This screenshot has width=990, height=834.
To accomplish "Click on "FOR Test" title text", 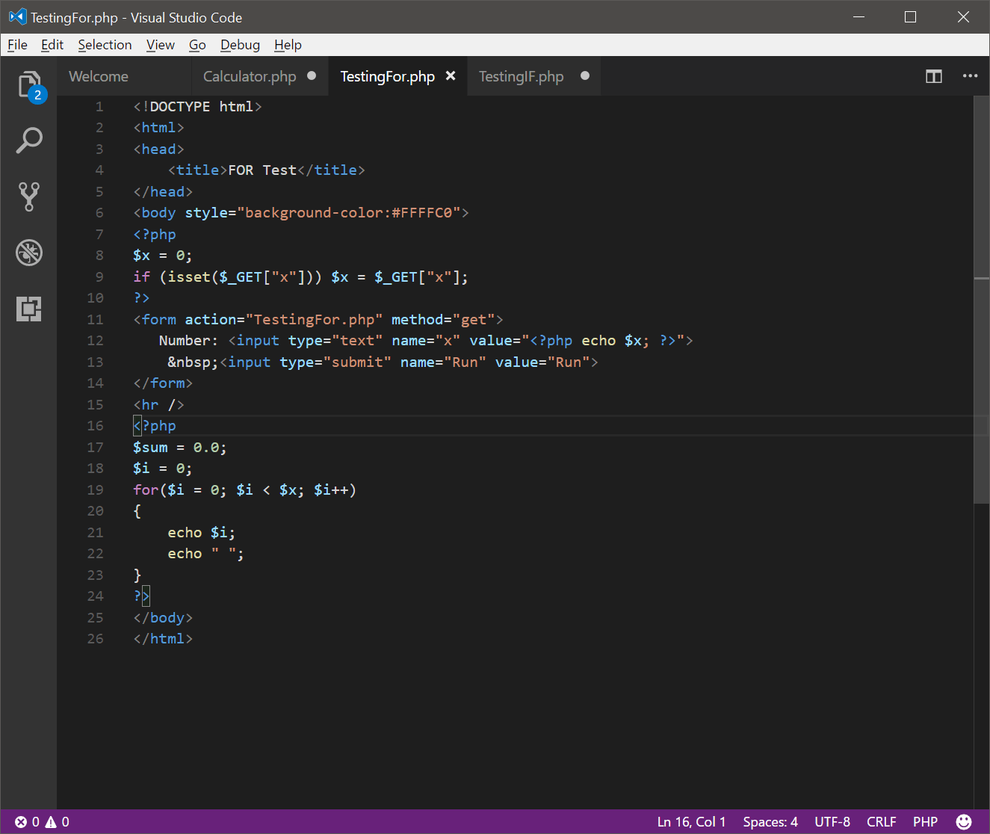I will coord(262,170).
